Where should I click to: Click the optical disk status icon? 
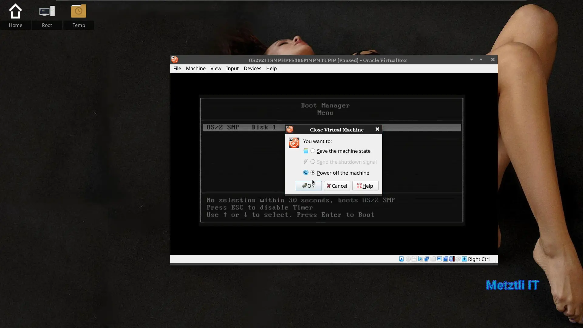(x=408, y=259)
